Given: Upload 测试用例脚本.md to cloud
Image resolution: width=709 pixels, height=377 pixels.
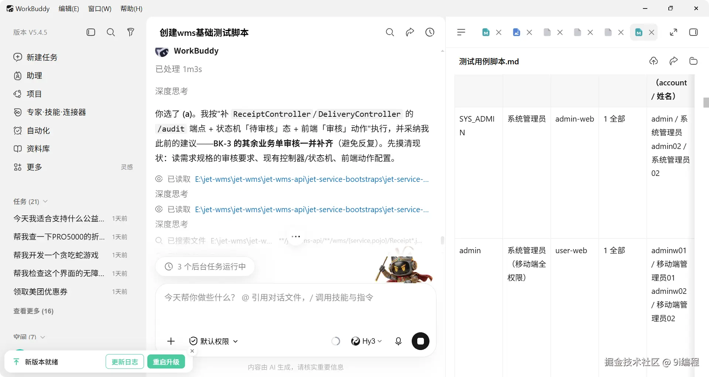Looking at the screenshot, I should (654, 61).
